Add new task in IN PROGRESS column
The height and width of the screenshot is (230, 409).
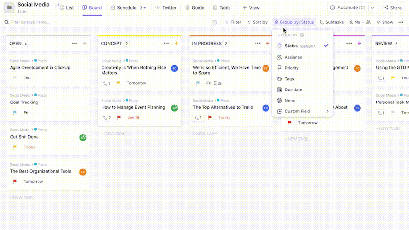click(x=205, y=133)
